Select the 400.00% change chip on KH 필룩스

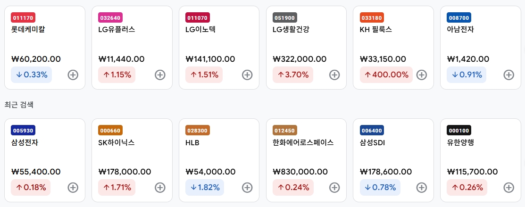[386, 75]
